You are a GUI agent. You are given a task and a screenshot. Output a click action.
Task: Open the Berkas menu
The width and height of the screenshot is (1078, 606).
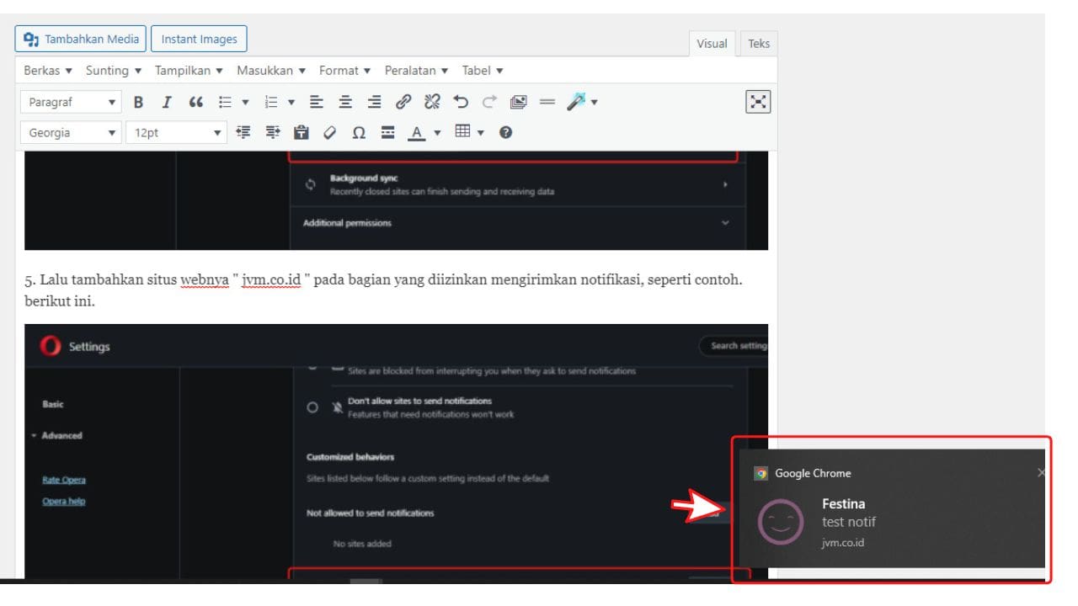[x=48, y=71]
